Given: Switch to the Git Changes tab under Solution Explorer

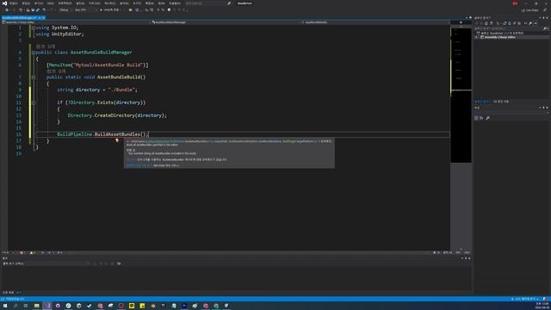Looking at the screenshot, I should (x=501, y=102).
